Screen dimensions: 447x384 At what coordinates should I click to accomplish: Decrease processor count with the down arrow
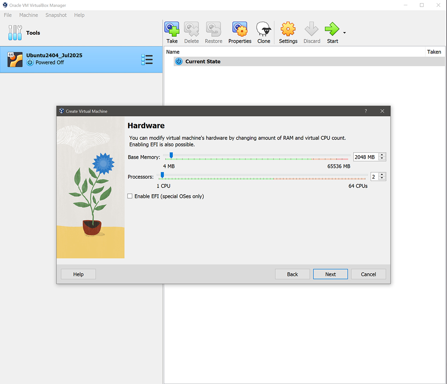[x=382, y=179]
